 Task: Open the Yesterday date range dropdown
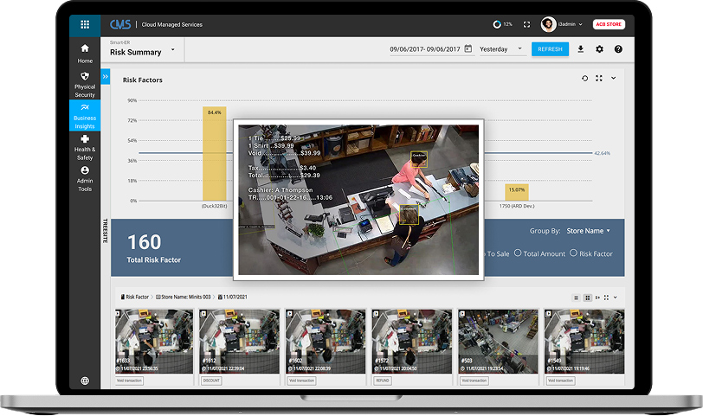(519, 49)
